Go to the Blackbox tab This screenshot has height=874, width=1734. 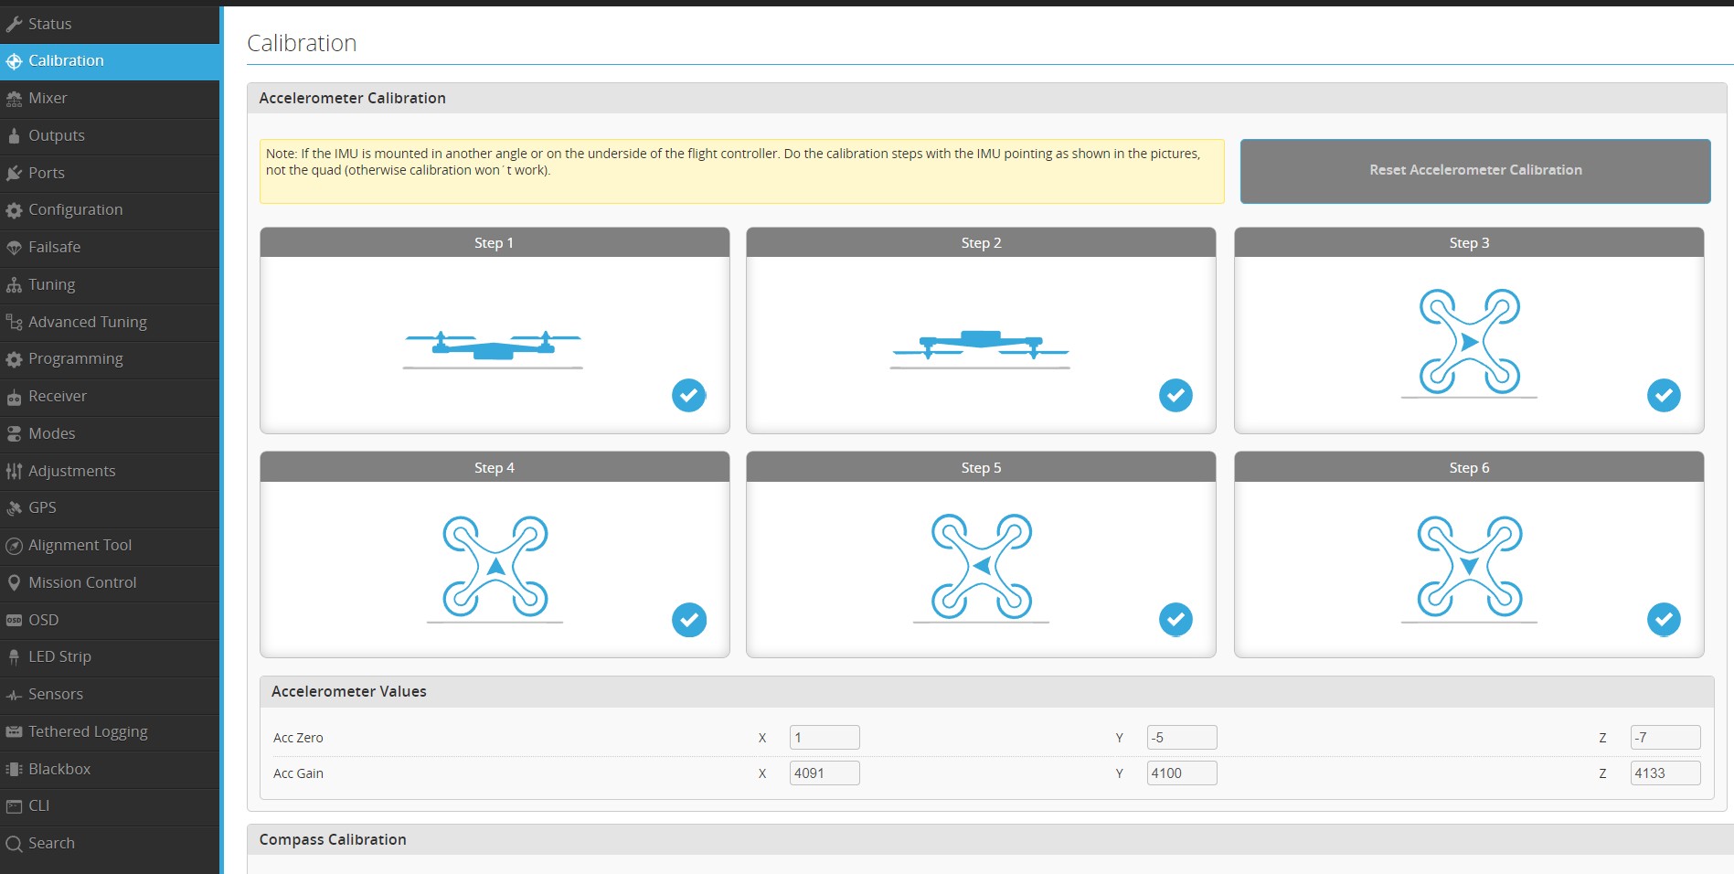[x=59, y=769]
